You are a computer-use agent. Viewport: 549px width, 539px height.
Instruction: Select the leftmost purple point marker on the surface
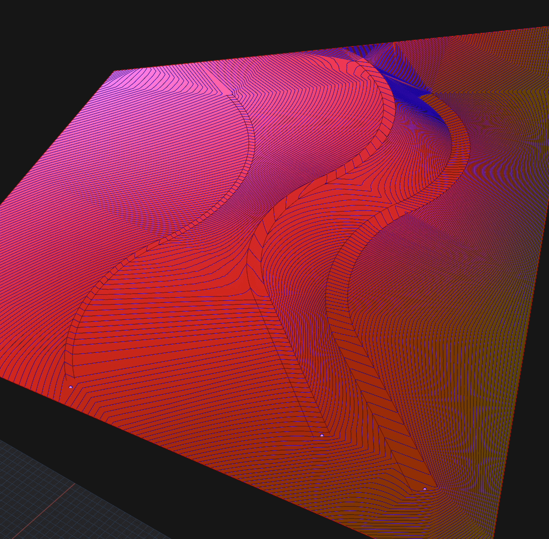71,387
